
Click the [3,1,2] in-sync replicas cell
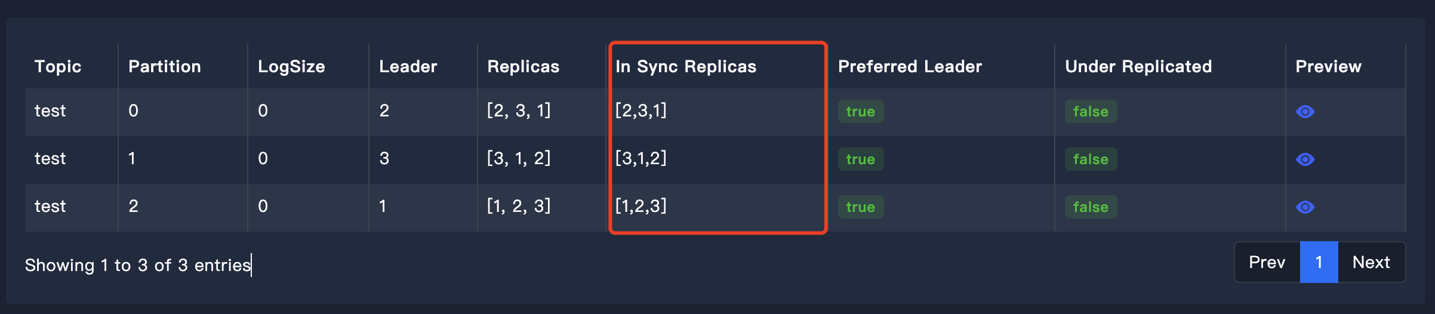point(641,158)
